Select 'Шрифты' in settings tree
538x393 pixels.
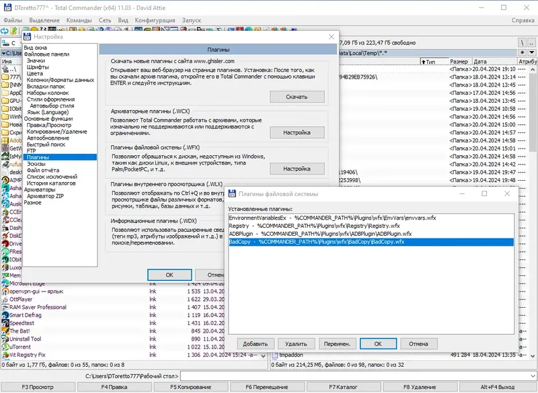(38, 67)
